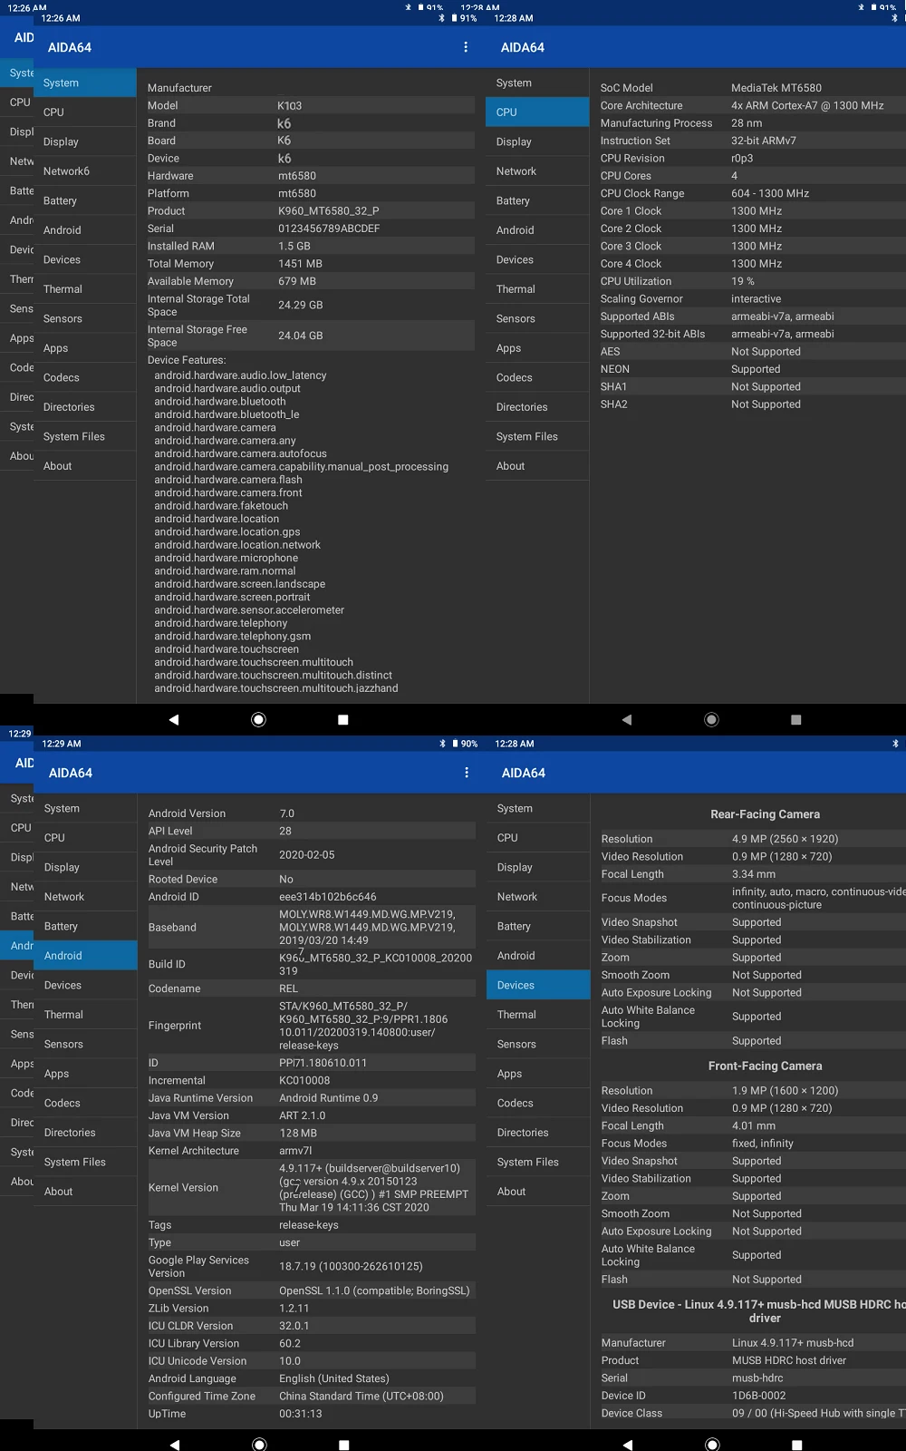Image resolution: width=906 pixels, height=1451 pixels.
Task: Select Android Version 7.0 value
Action: tap(286, 813)
